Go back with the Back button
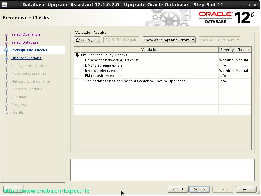The width and height of the screenshot is (261, 196). coord(178,189)
